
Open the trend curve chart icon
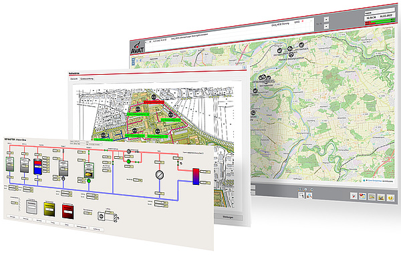coord(372,197)
